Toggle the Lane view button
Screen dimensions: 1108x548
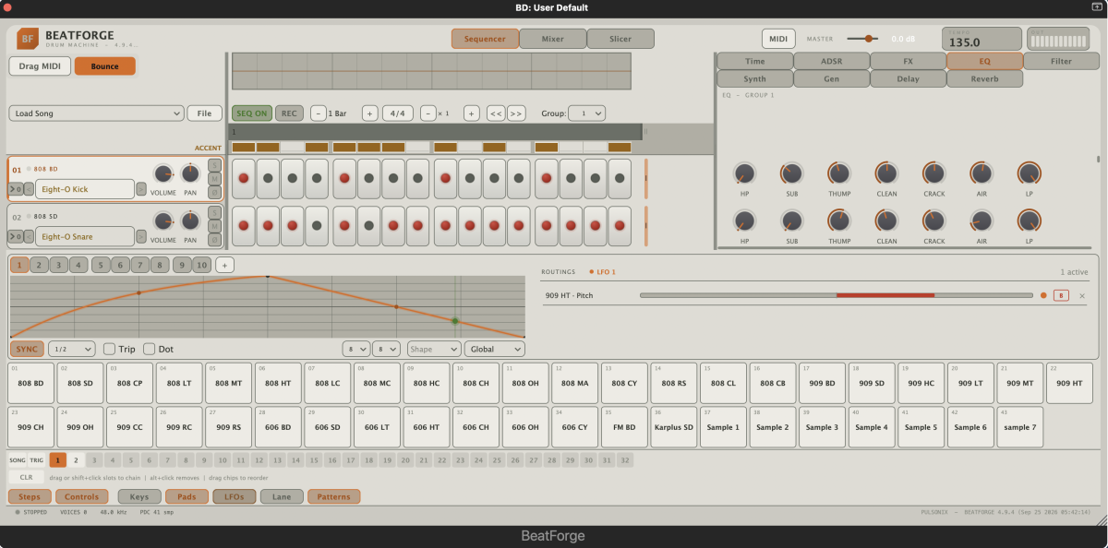pyautogui.click(x=282, y=496)
